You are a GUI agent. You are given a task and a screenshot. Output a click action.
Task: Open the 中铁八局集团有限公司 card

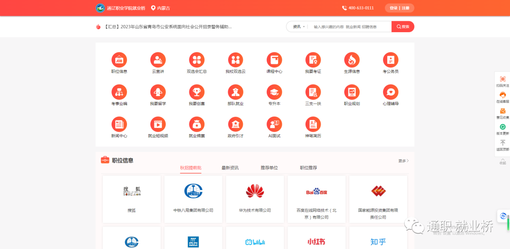coord(193,199)
